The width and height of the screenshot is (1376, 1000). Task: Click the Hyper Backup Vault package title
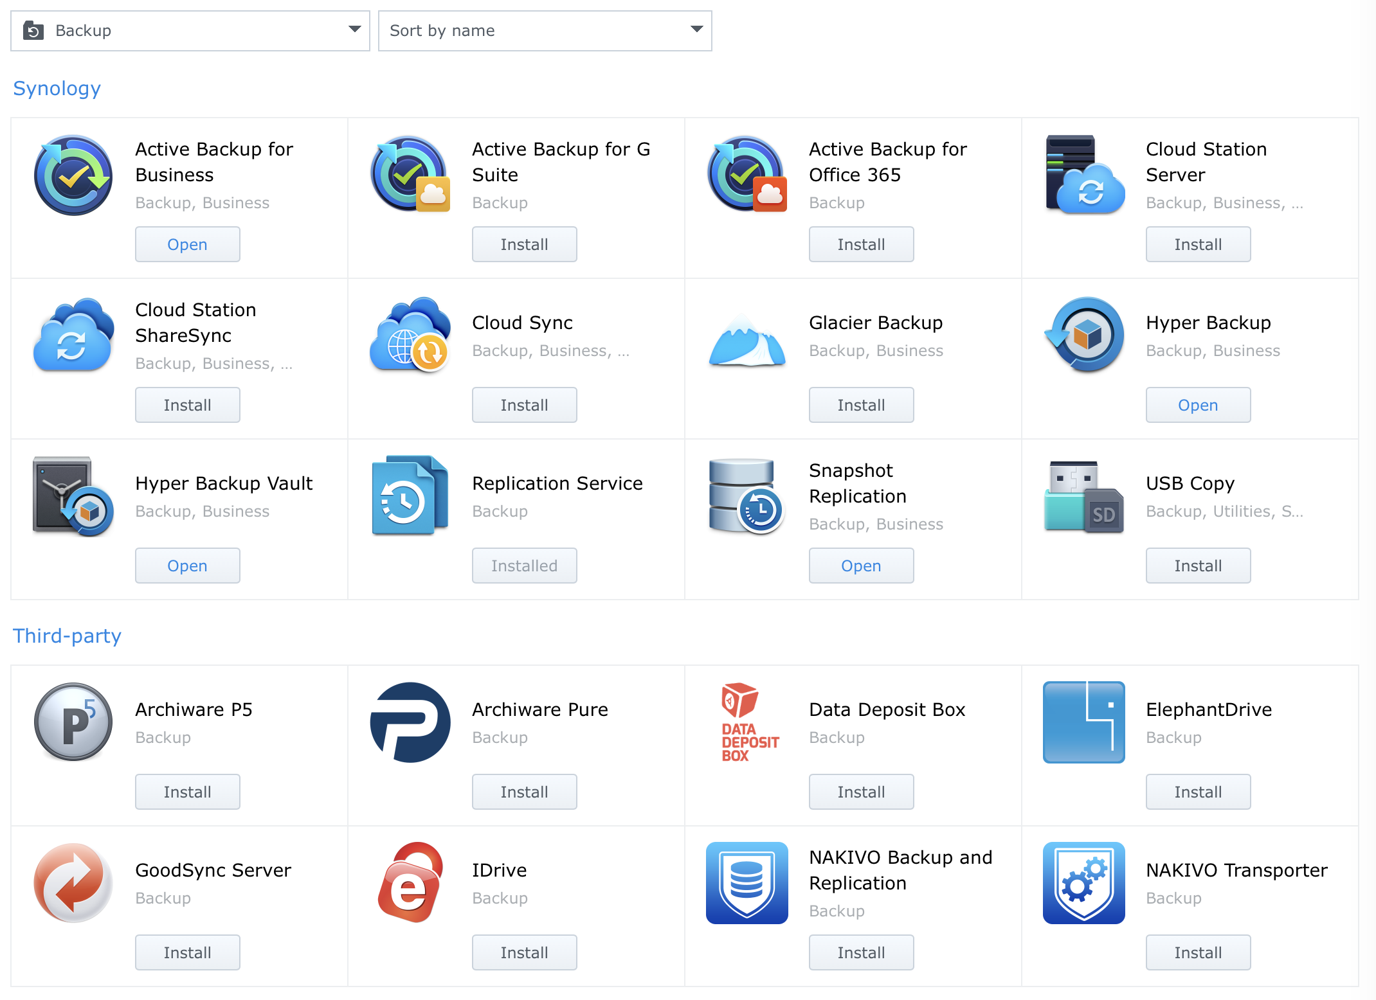(224, 483)
